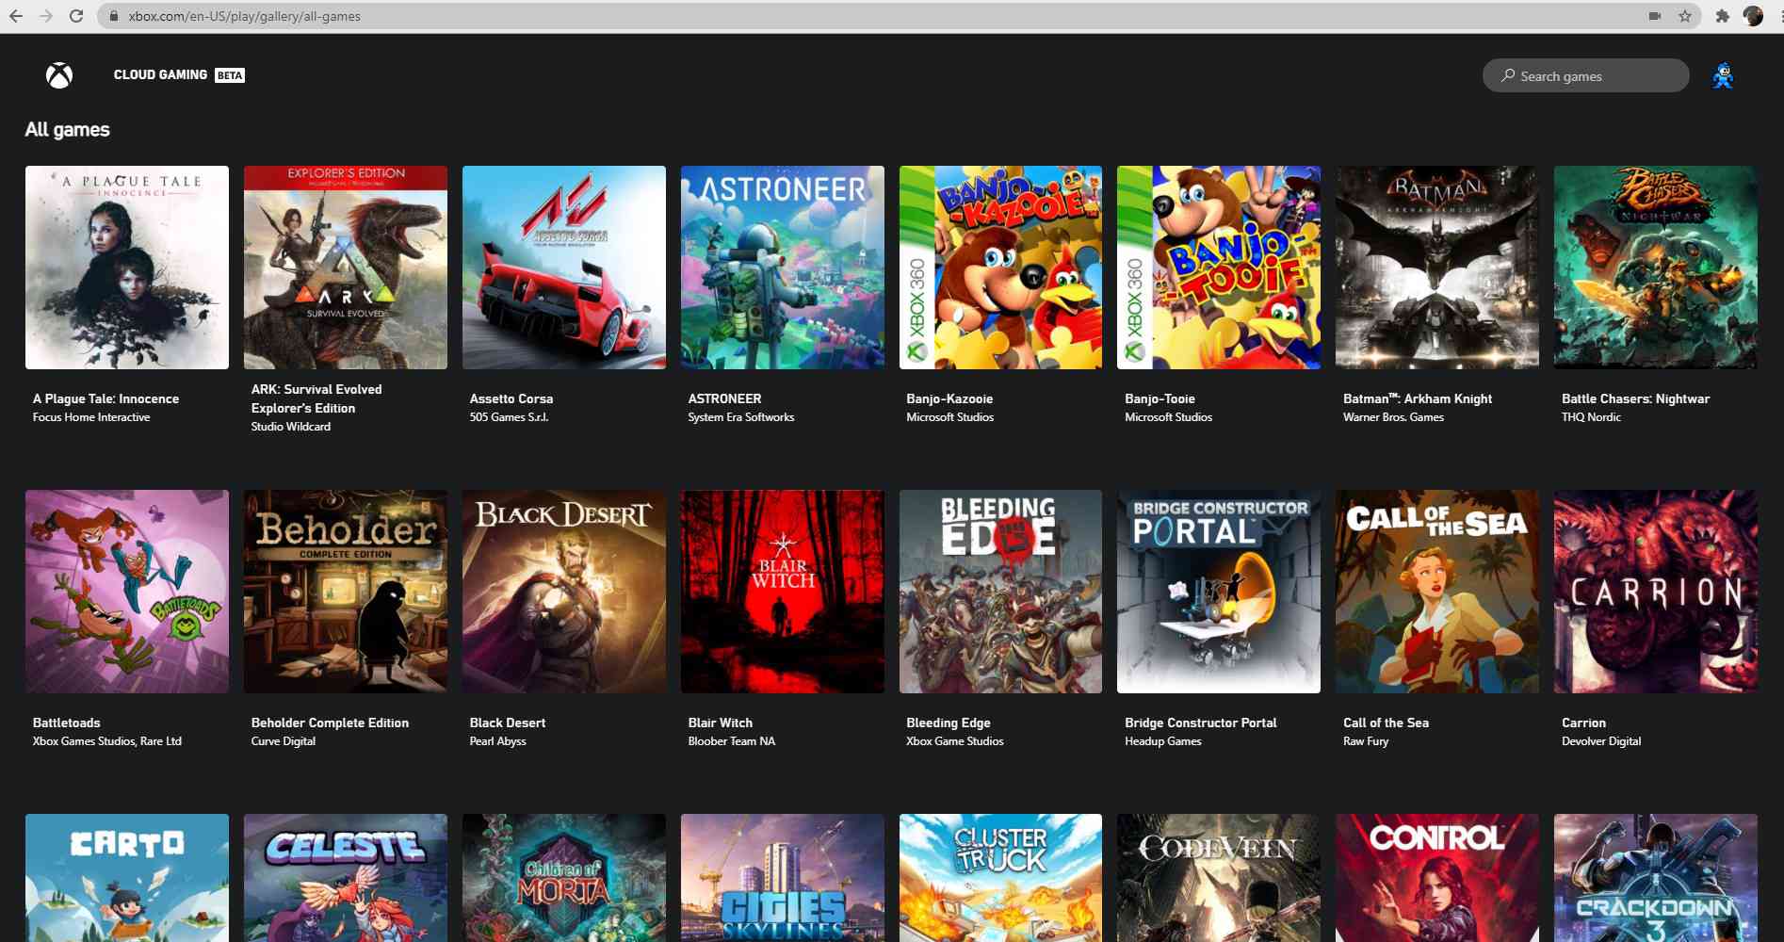Select the Call of the Sea cover art
The width and height of the screenshot is (1784, 942).
coord(1437,592)
